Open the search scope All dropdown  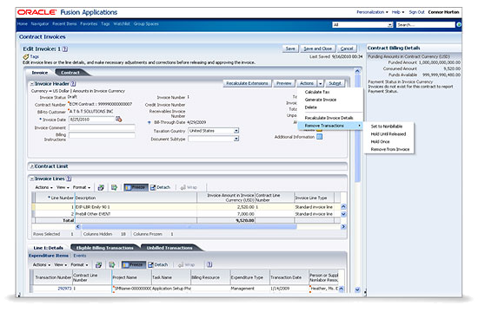pos(390,24)
